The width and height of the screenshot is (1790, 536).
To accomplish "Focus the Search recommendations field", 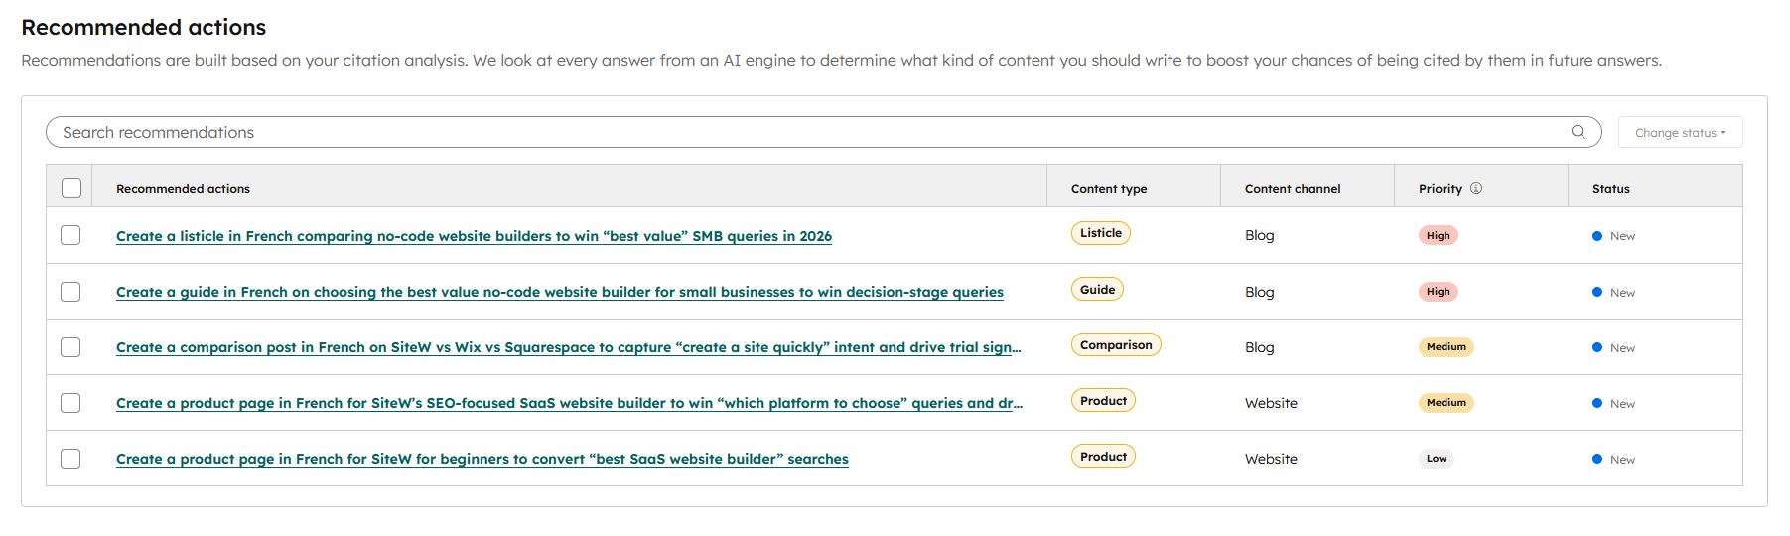I will (794, 132).
